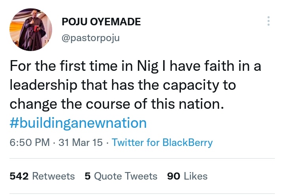Open the POJU OYEMADE display name
Viewport: 282px width, 195px height.
pos(101,22)
